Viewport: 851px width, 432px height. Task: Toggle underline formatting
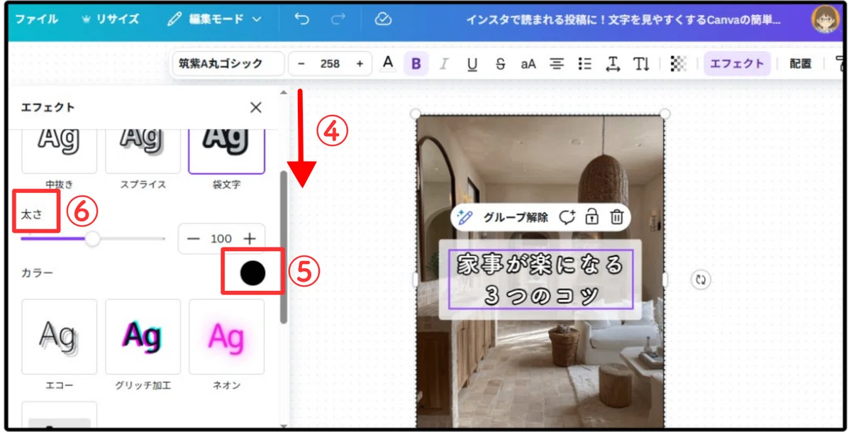click(472, 64)
